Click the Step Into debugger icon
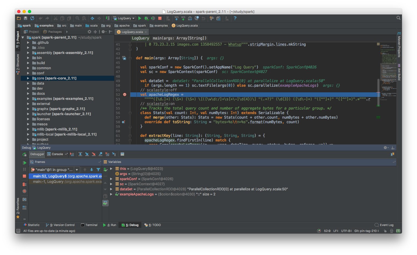The image size is (417, 255). (87, 154)
